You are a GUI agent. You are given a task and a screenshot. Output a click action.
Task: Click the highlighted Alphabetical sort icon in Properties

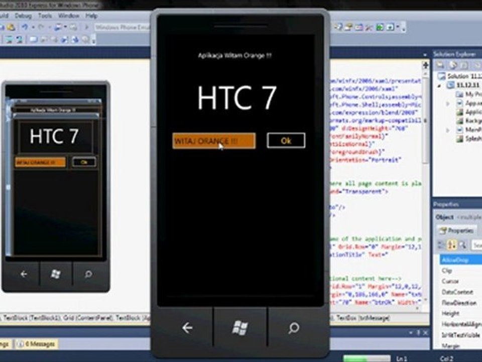(451, 245)
